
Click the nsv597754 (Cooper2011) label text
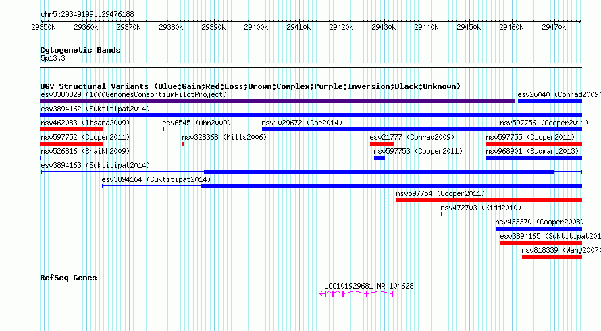coord(440,193)
